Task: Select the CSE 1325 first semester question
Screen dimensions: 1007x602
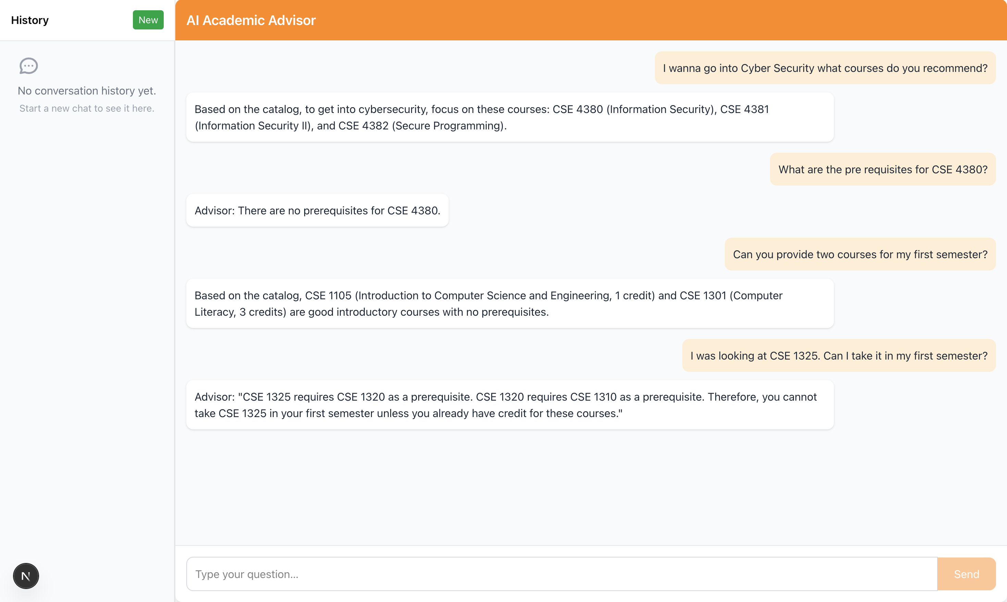Action: pyautogui.click(x=838, y=356)
